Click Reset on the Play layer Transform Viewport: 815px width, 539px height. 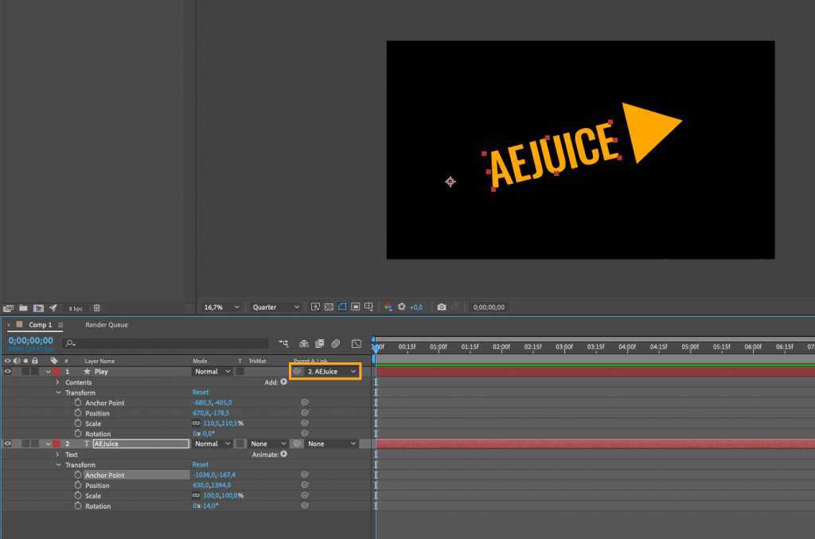[200, 393]
